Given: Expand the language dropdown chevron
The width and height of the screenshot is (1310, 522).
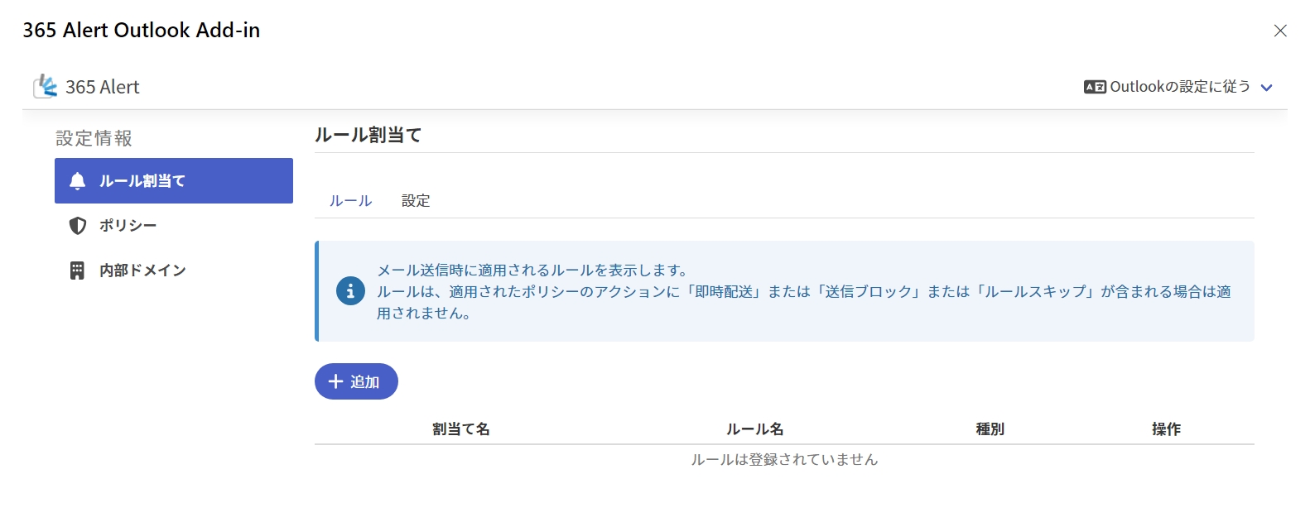Looking at the screenshot, I should (1266, 88).
